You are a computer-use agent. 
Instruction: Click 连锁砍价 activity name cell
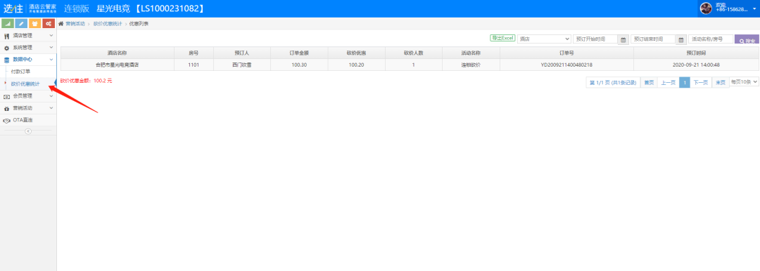(x=471, y=65)
